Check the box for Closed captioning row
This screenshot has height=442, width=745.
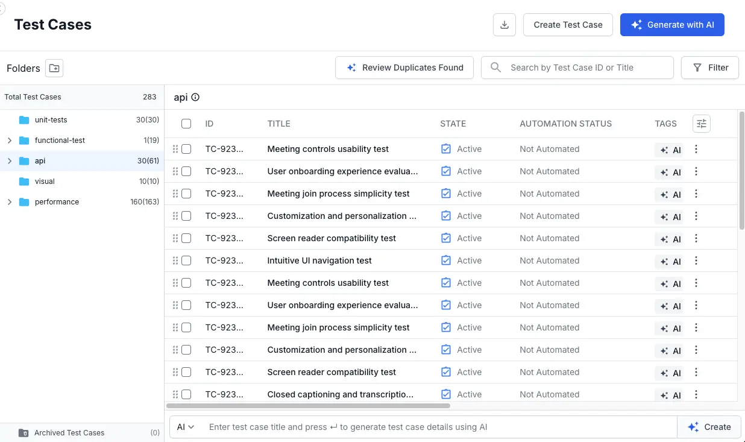[x=186, y=394]
